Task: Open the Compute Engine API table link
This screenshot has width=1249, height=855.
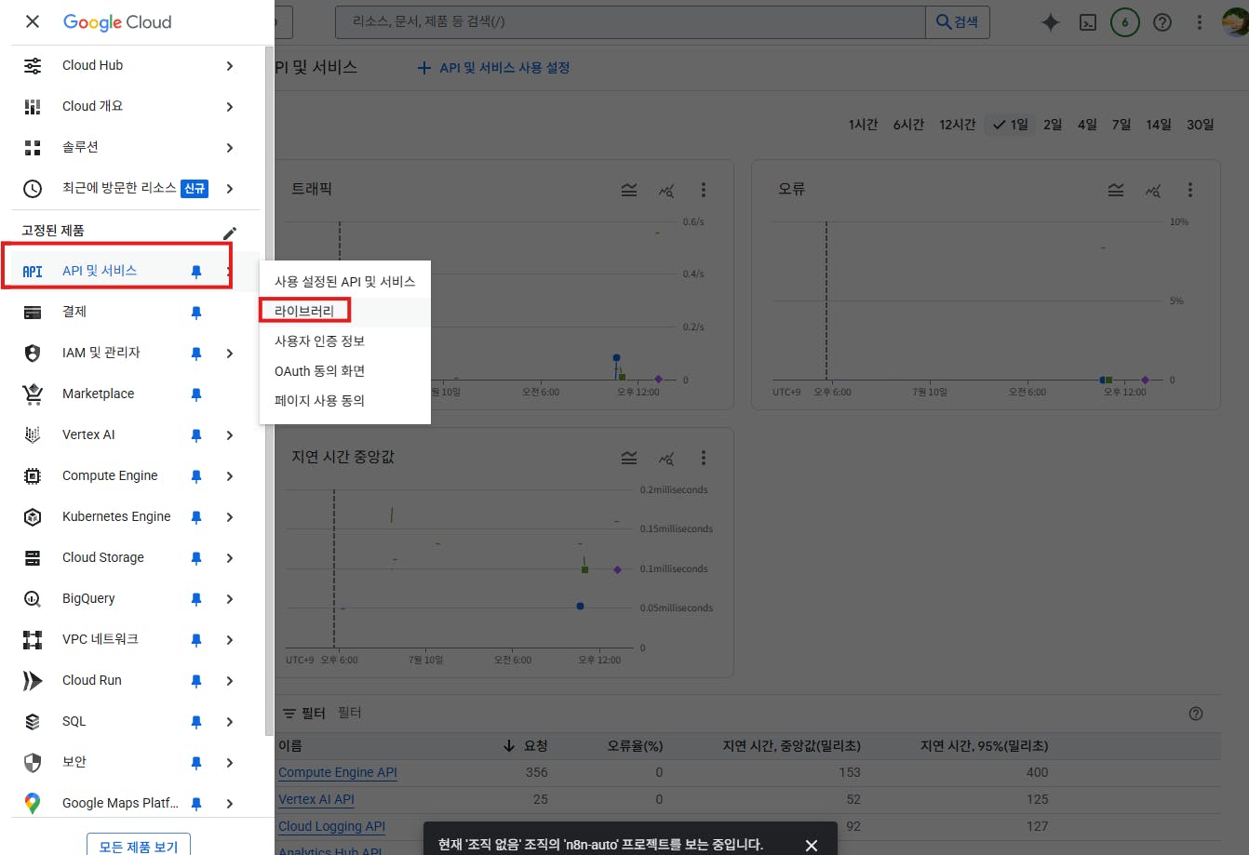Action: (338, 772)
